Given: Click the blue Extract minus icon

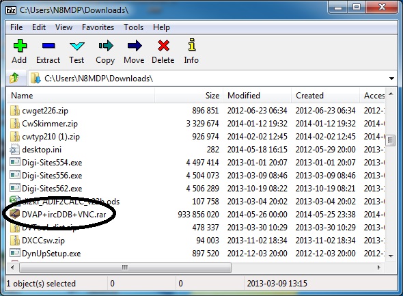Looking at the screenshot, I should click(48, 46).
